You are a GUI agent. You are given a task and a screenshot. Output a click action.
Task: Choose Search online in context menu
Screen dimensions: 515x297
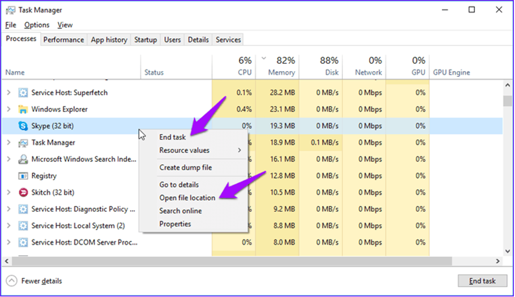tap(181, 211)
